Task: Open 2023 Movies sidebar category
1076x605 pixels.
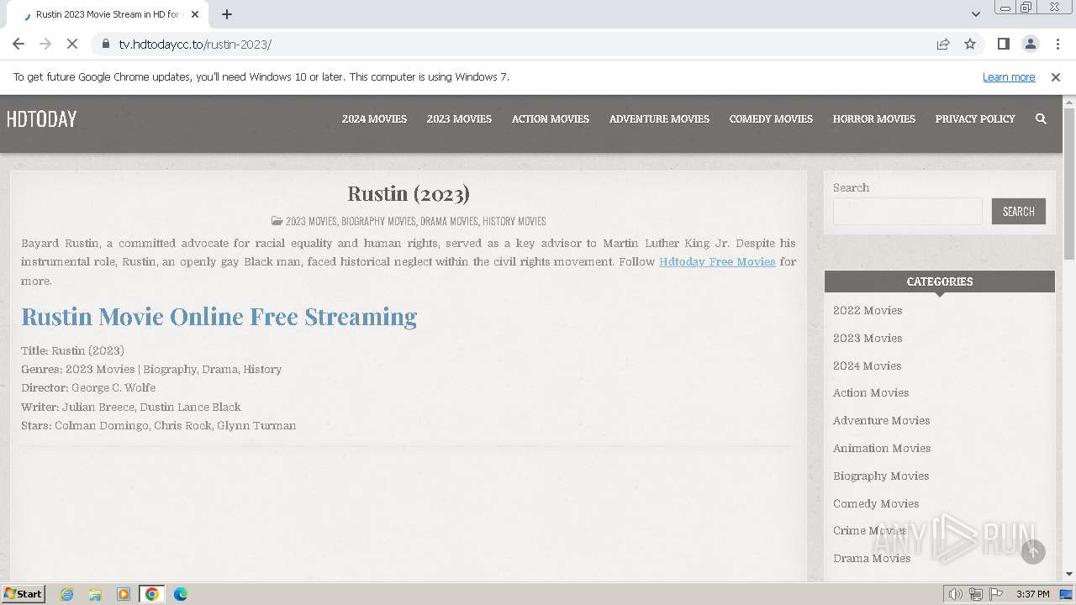Action: click(x=868, y=338)
